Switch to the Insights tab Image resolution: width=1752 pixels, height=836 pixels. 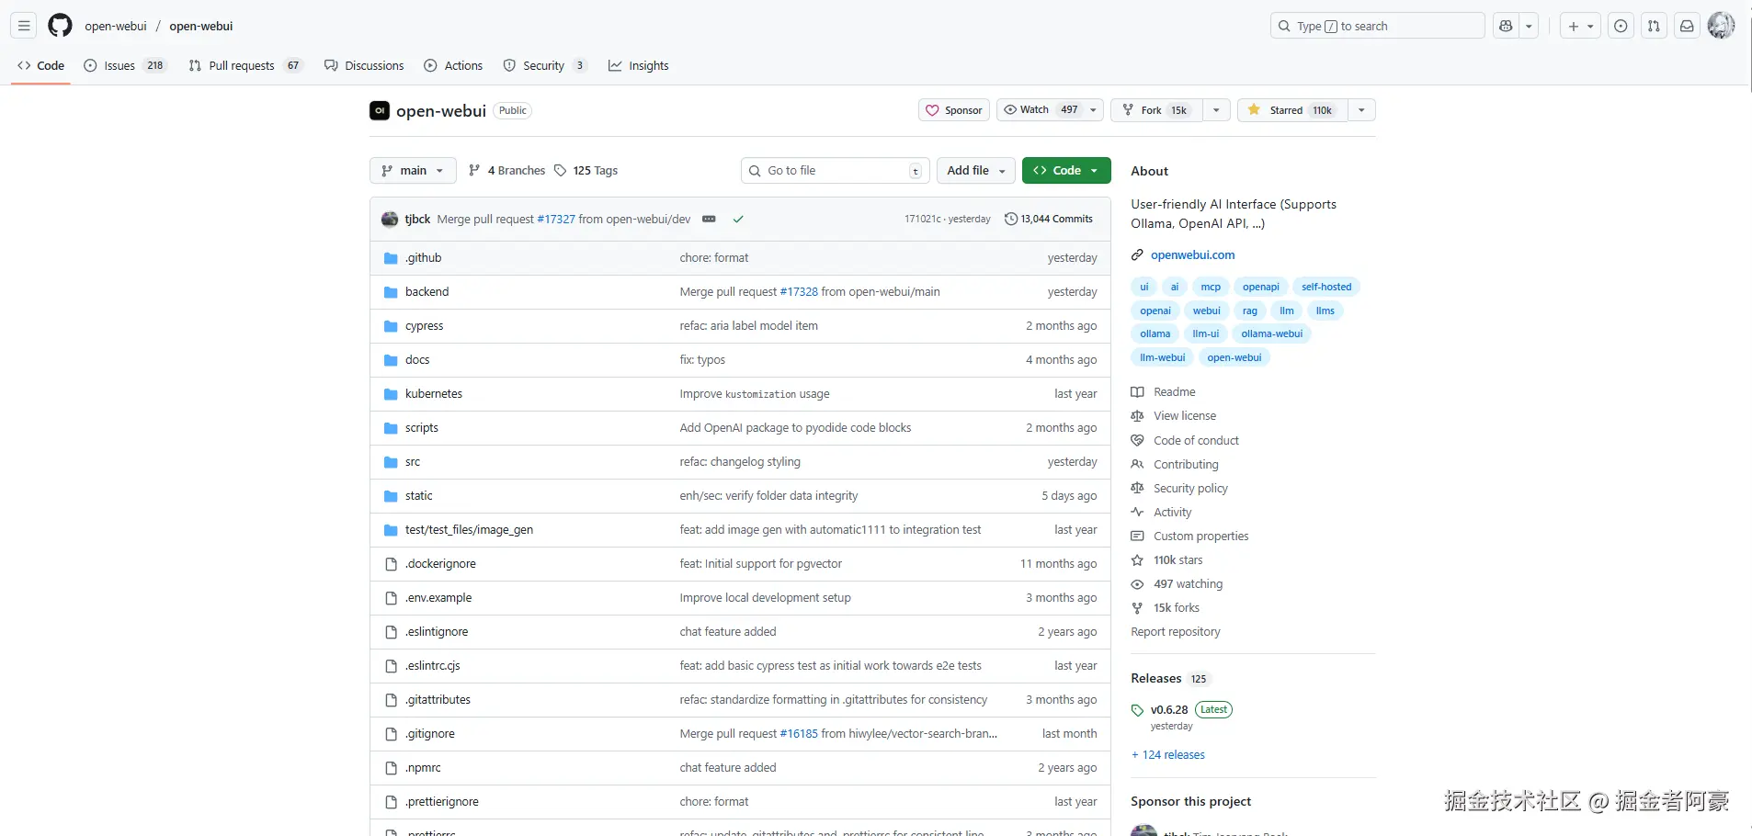(639, 65)
